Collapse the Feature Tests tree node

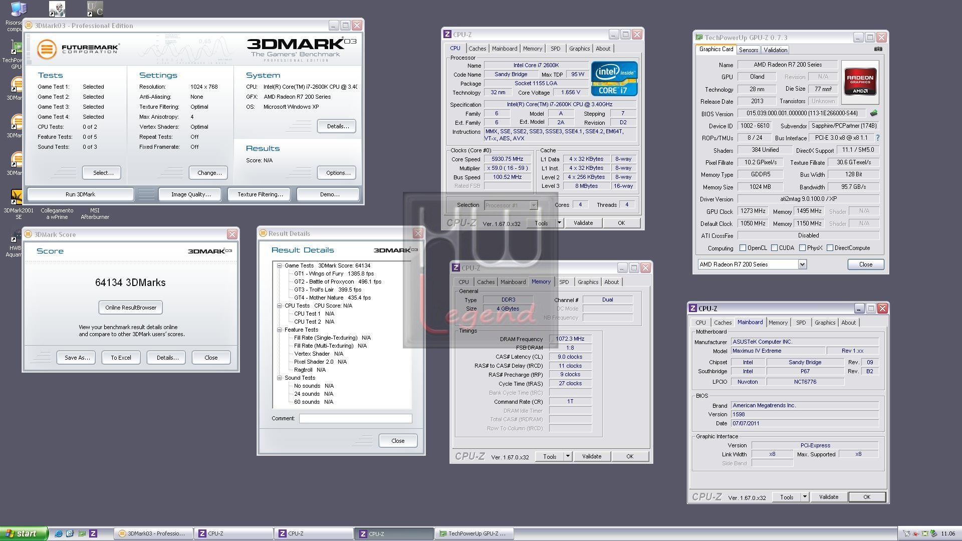click(280, 330)
